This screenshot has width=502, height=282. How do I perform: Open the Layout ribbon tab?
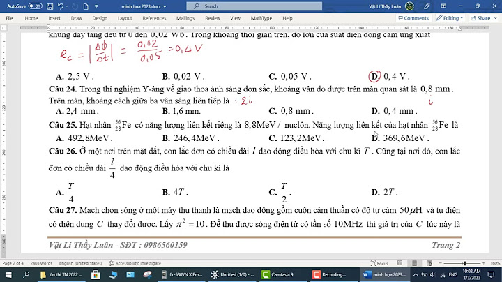click(125, 18)
